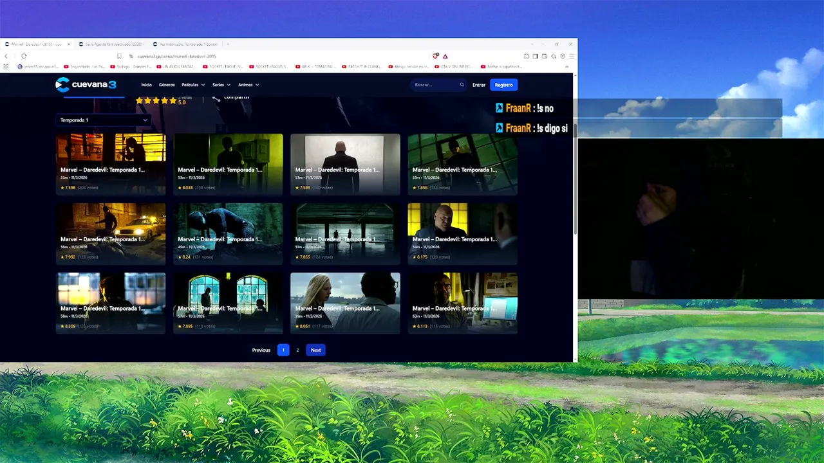Image resolution: width=824 pixels, height=463 pixels.
Task: Open the browser hamburger menu
Action: click(572, 56)
